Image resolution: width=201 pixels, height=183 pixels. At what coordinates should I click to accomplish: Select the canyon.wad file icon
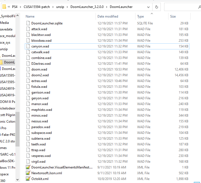coord(28,46)
